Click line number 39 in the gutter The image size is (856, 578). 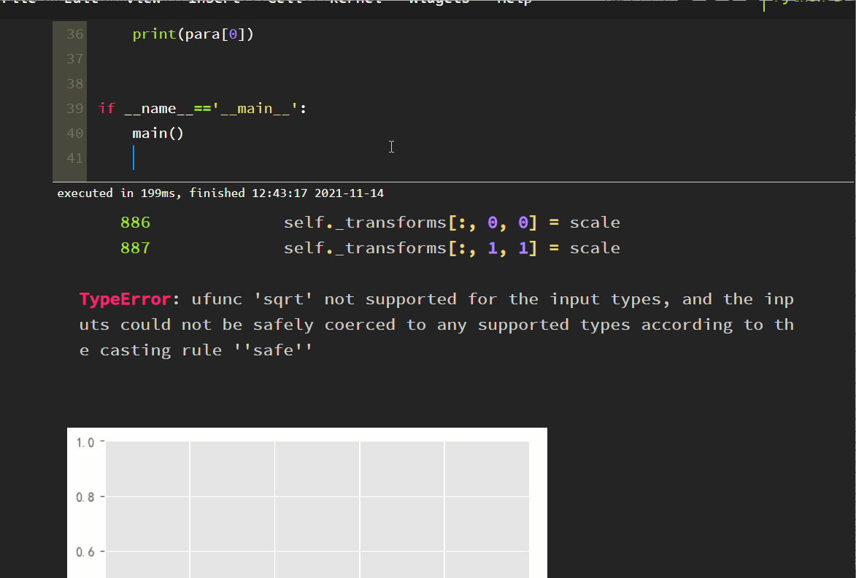74,109
